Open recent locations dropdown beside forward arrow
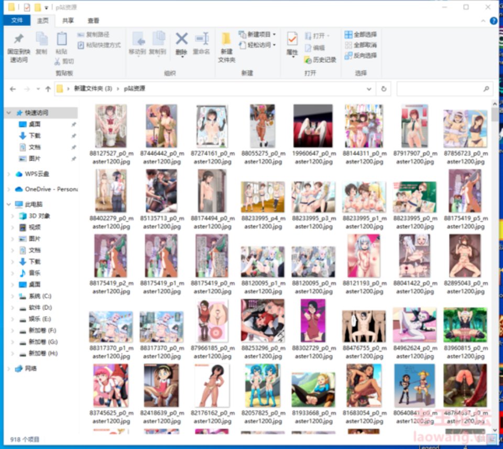 [38, 89]
